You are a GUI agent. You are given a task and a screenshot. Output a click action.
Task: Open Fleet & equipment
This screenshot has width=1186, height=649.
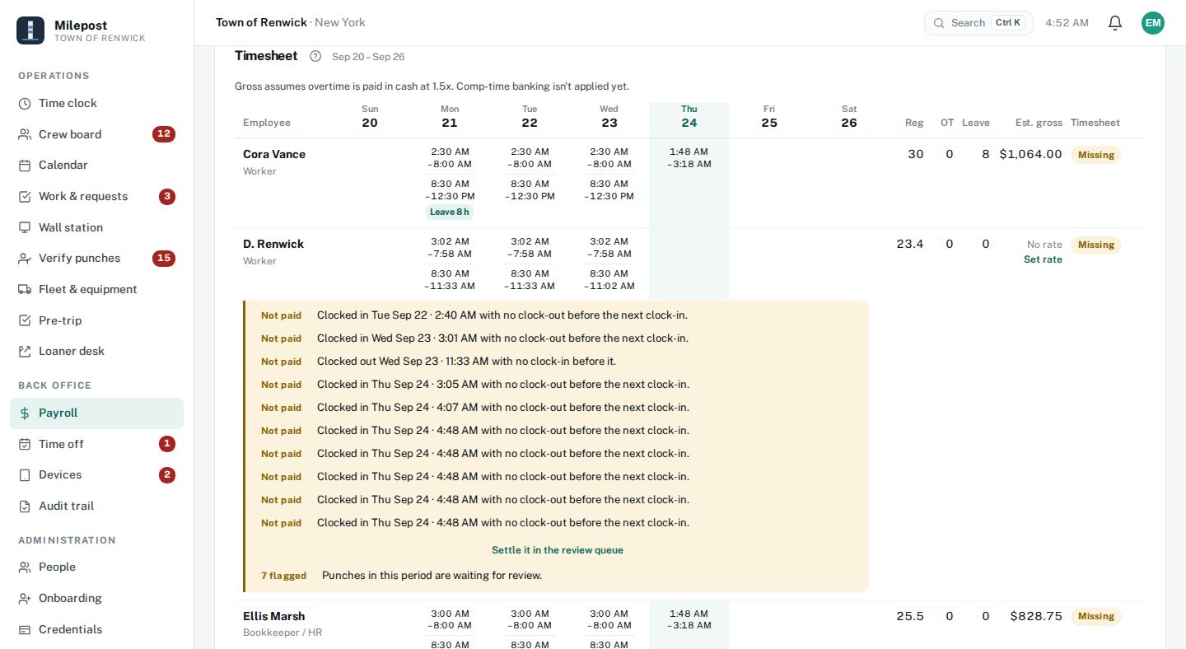[x=96, y=289]
